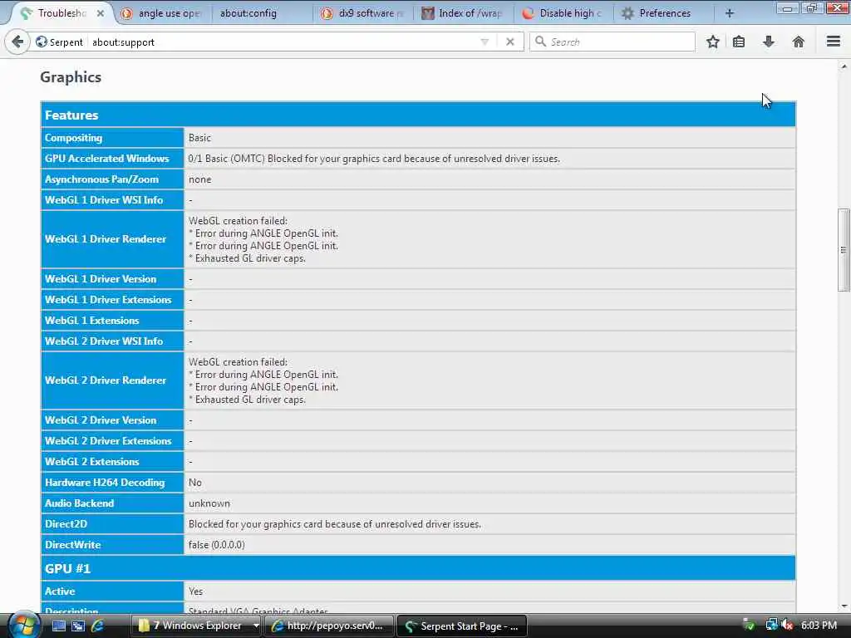Open the Windows Start orb

click(x=24, y=625)
